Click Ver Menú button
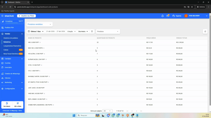Image resolution: width=211 pixels, height=118 pixels. point(7,105)
